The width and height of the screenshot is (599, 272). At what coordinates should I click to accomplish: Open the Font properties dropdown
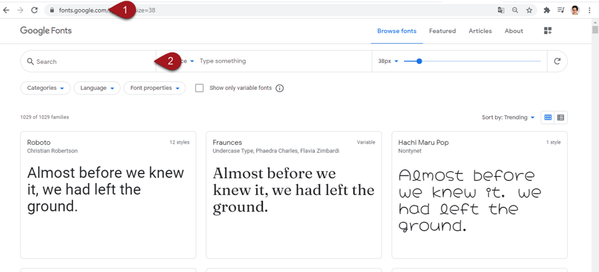pyautogui.click(x=154, y=88)
